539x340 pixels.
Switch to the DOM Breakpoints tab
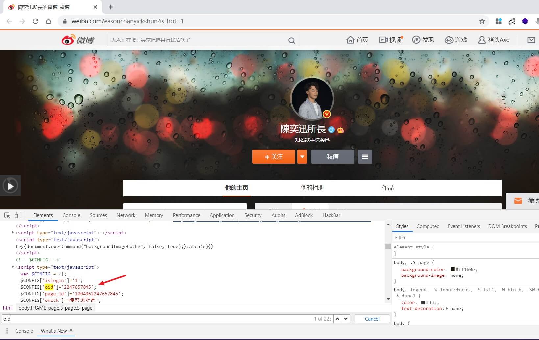(507, 226)
